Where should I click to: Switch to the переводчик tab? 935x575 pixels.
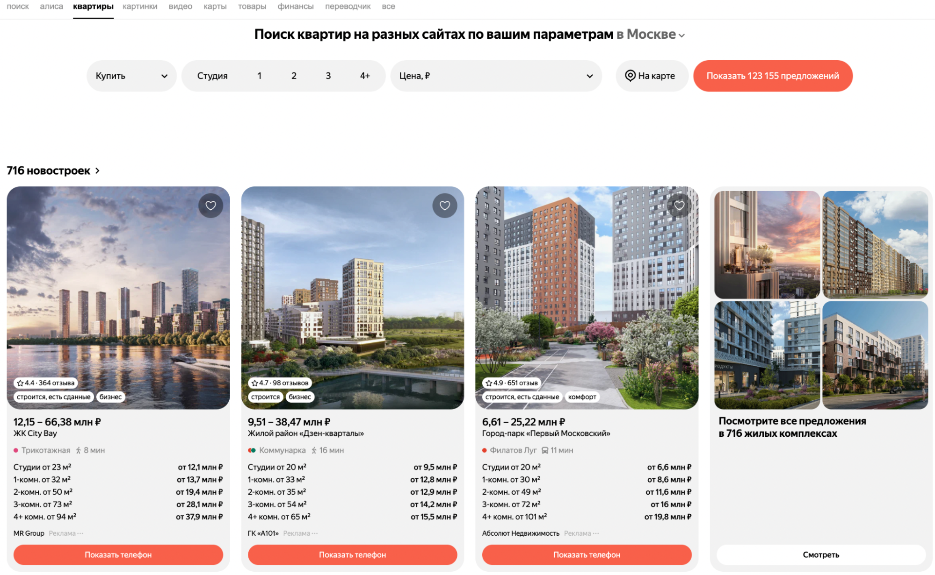click(x=348, y=7)
